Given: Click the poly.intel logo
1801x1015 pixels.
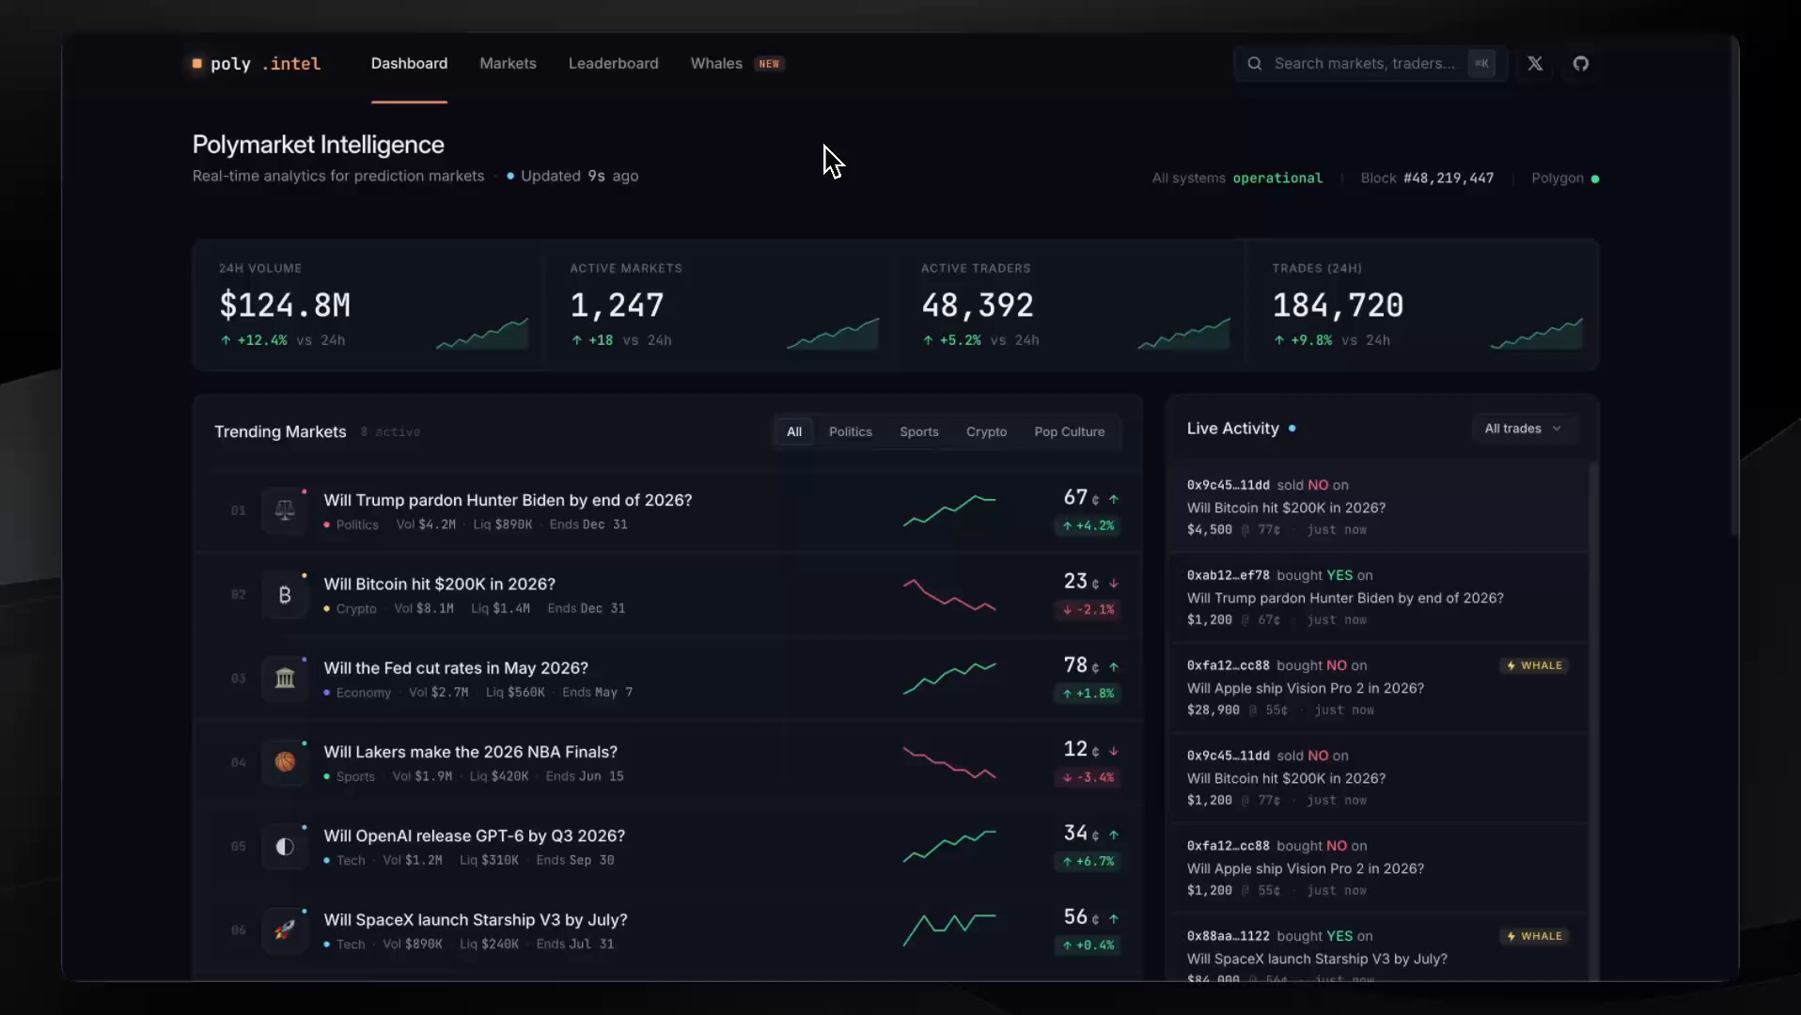Looking at the screenshot, I should (x=257, y=63).
